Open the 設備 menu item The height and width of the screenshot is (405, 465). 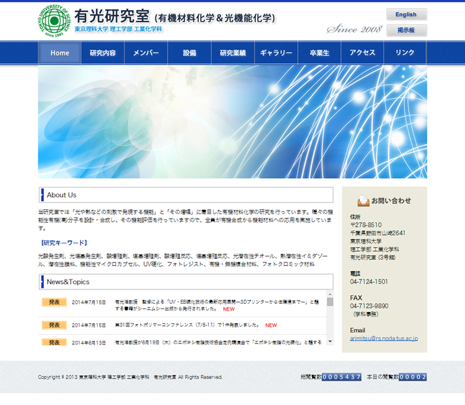tap(189, 53)
